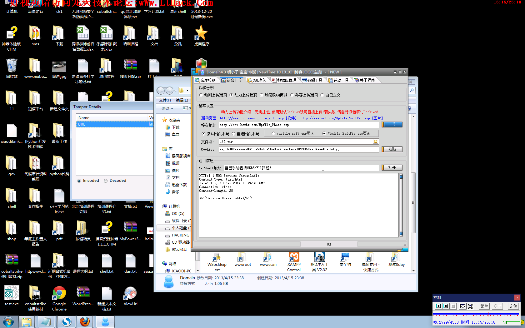Choose 默认网页木马 radio option
This screenshot has width=525, height=328.
pyautogui.click(x=215, y=134)
